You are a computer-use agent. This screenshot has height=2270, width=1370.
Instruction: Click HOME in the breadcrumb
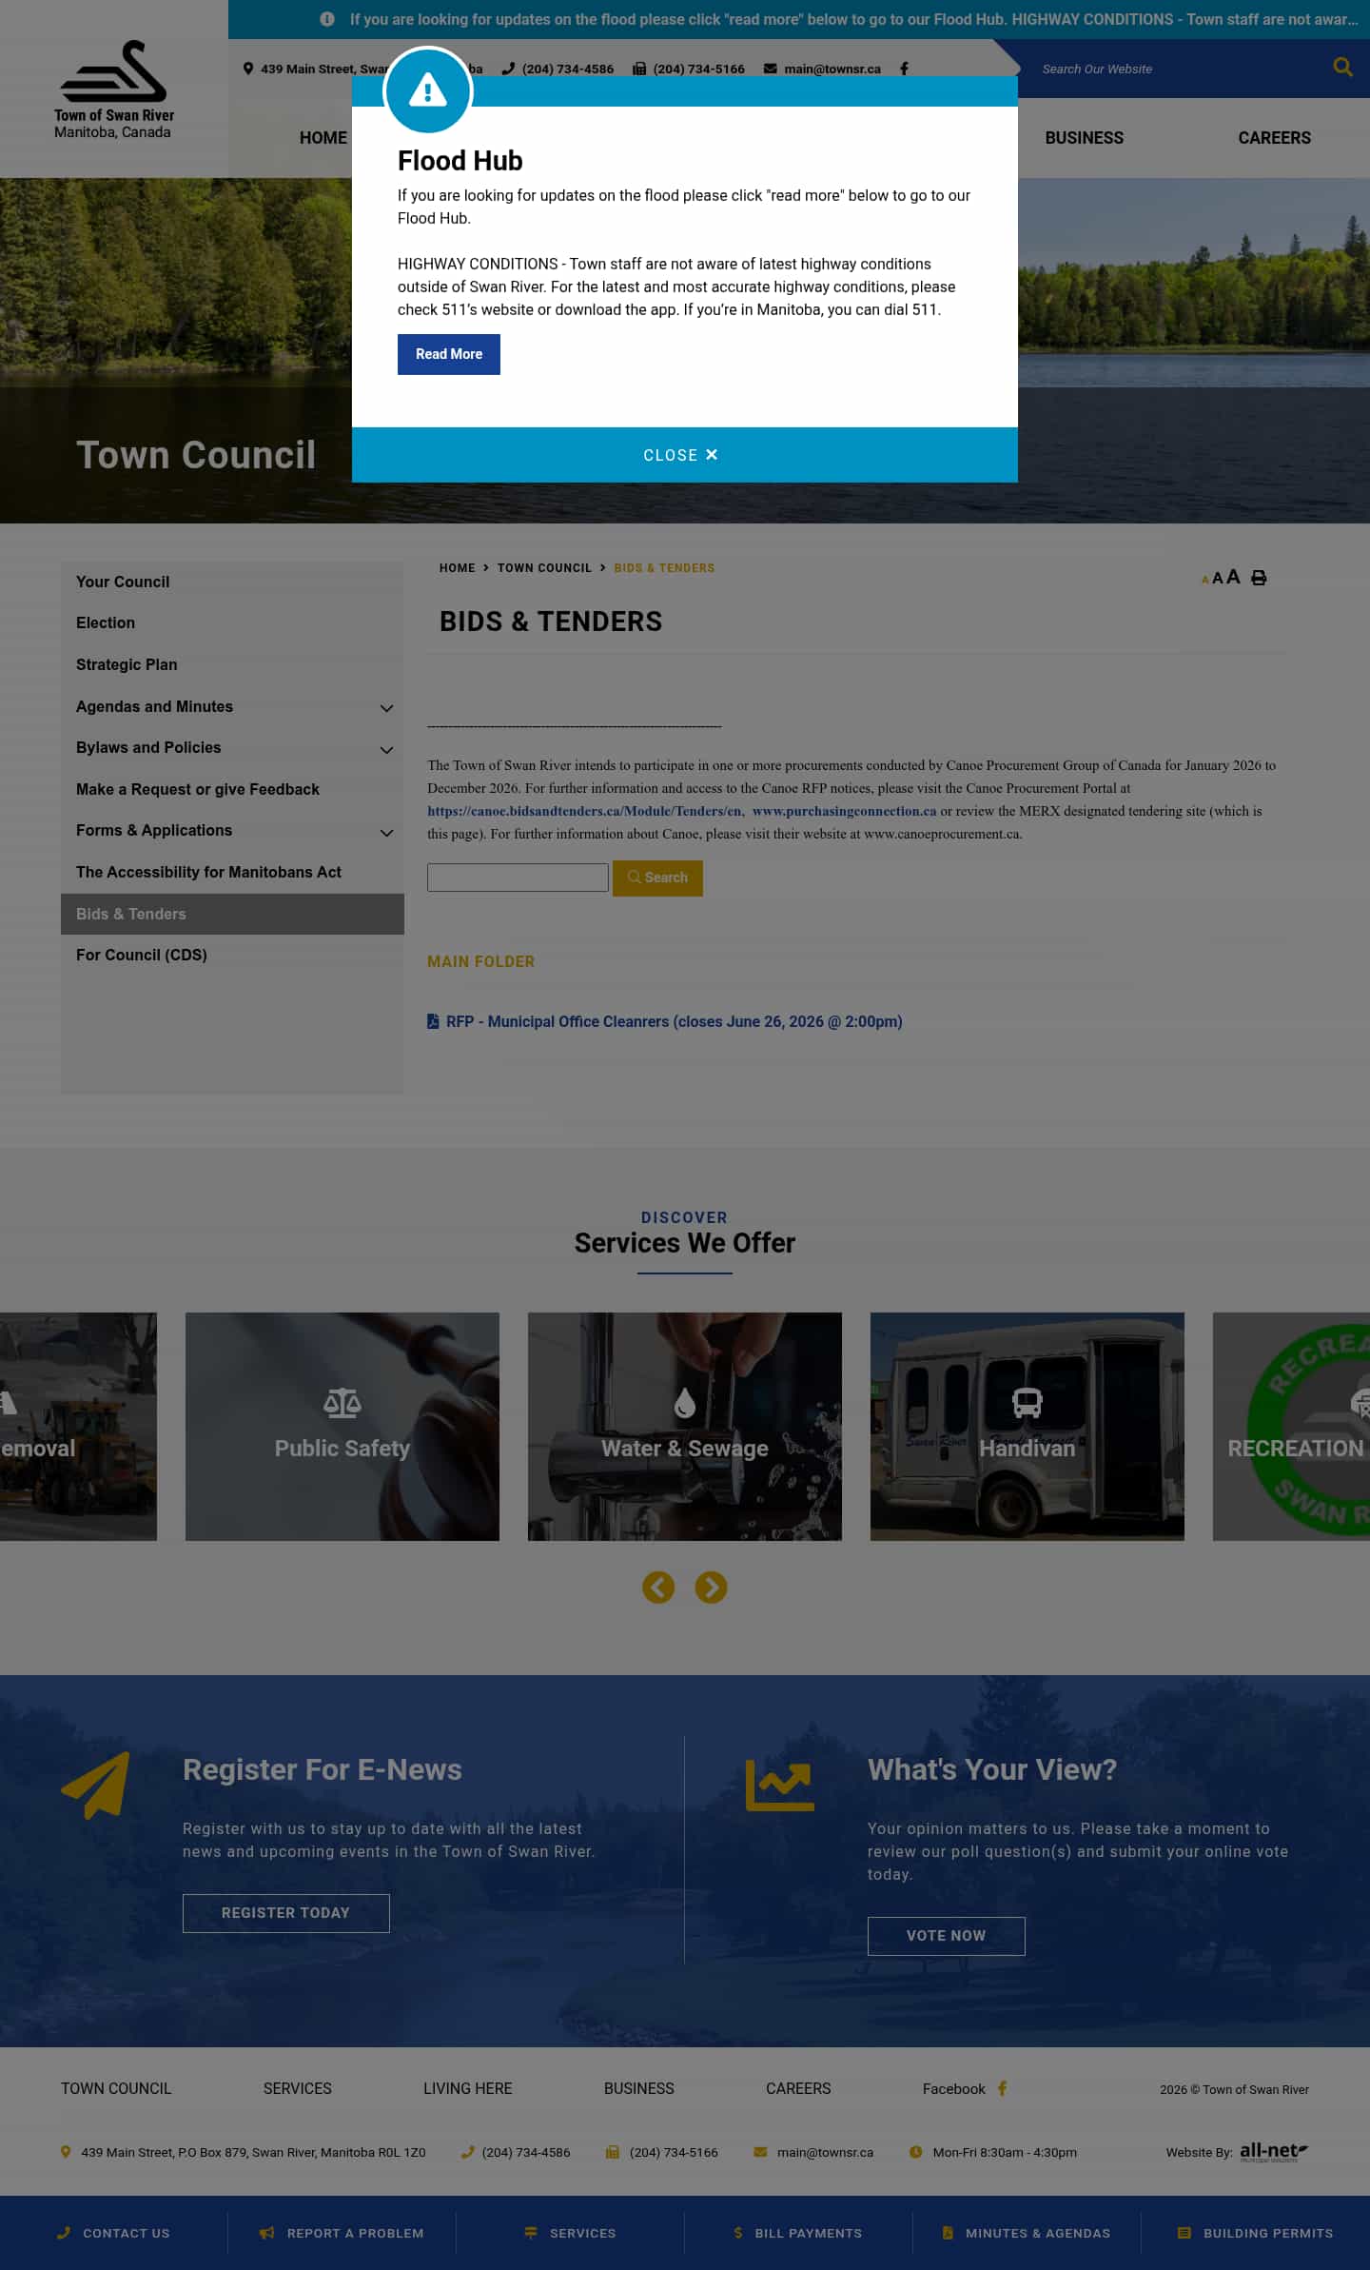click(x=457, y=568)
